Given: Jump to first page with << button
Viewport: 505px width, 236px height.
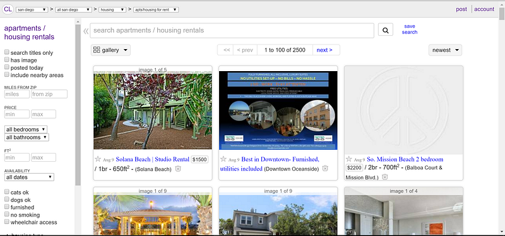Looking at the screenshot, I should (227, 50).
